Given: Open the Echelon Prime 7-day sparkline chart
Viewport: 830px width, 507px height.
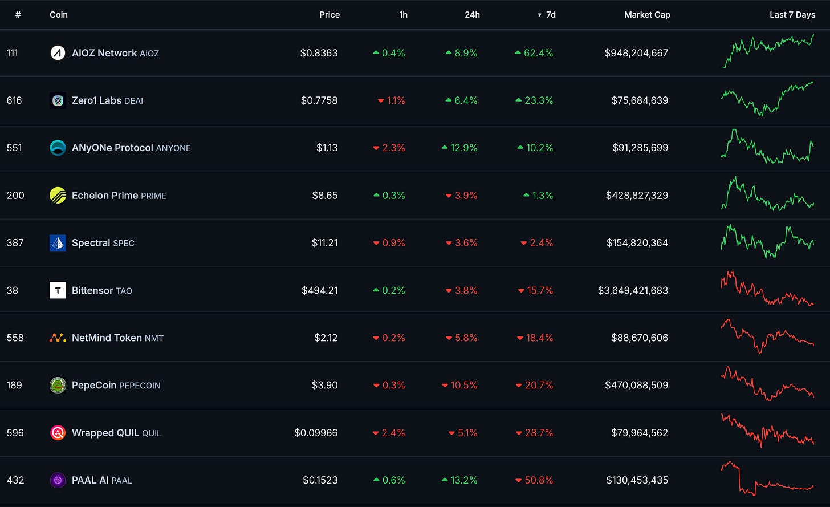Looking at the screenshot, I should [x=767, y=194].
